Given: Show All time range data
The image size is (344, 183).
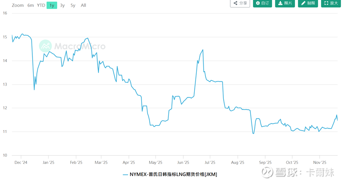Looking at the screenshot, I should coord(83,5).
